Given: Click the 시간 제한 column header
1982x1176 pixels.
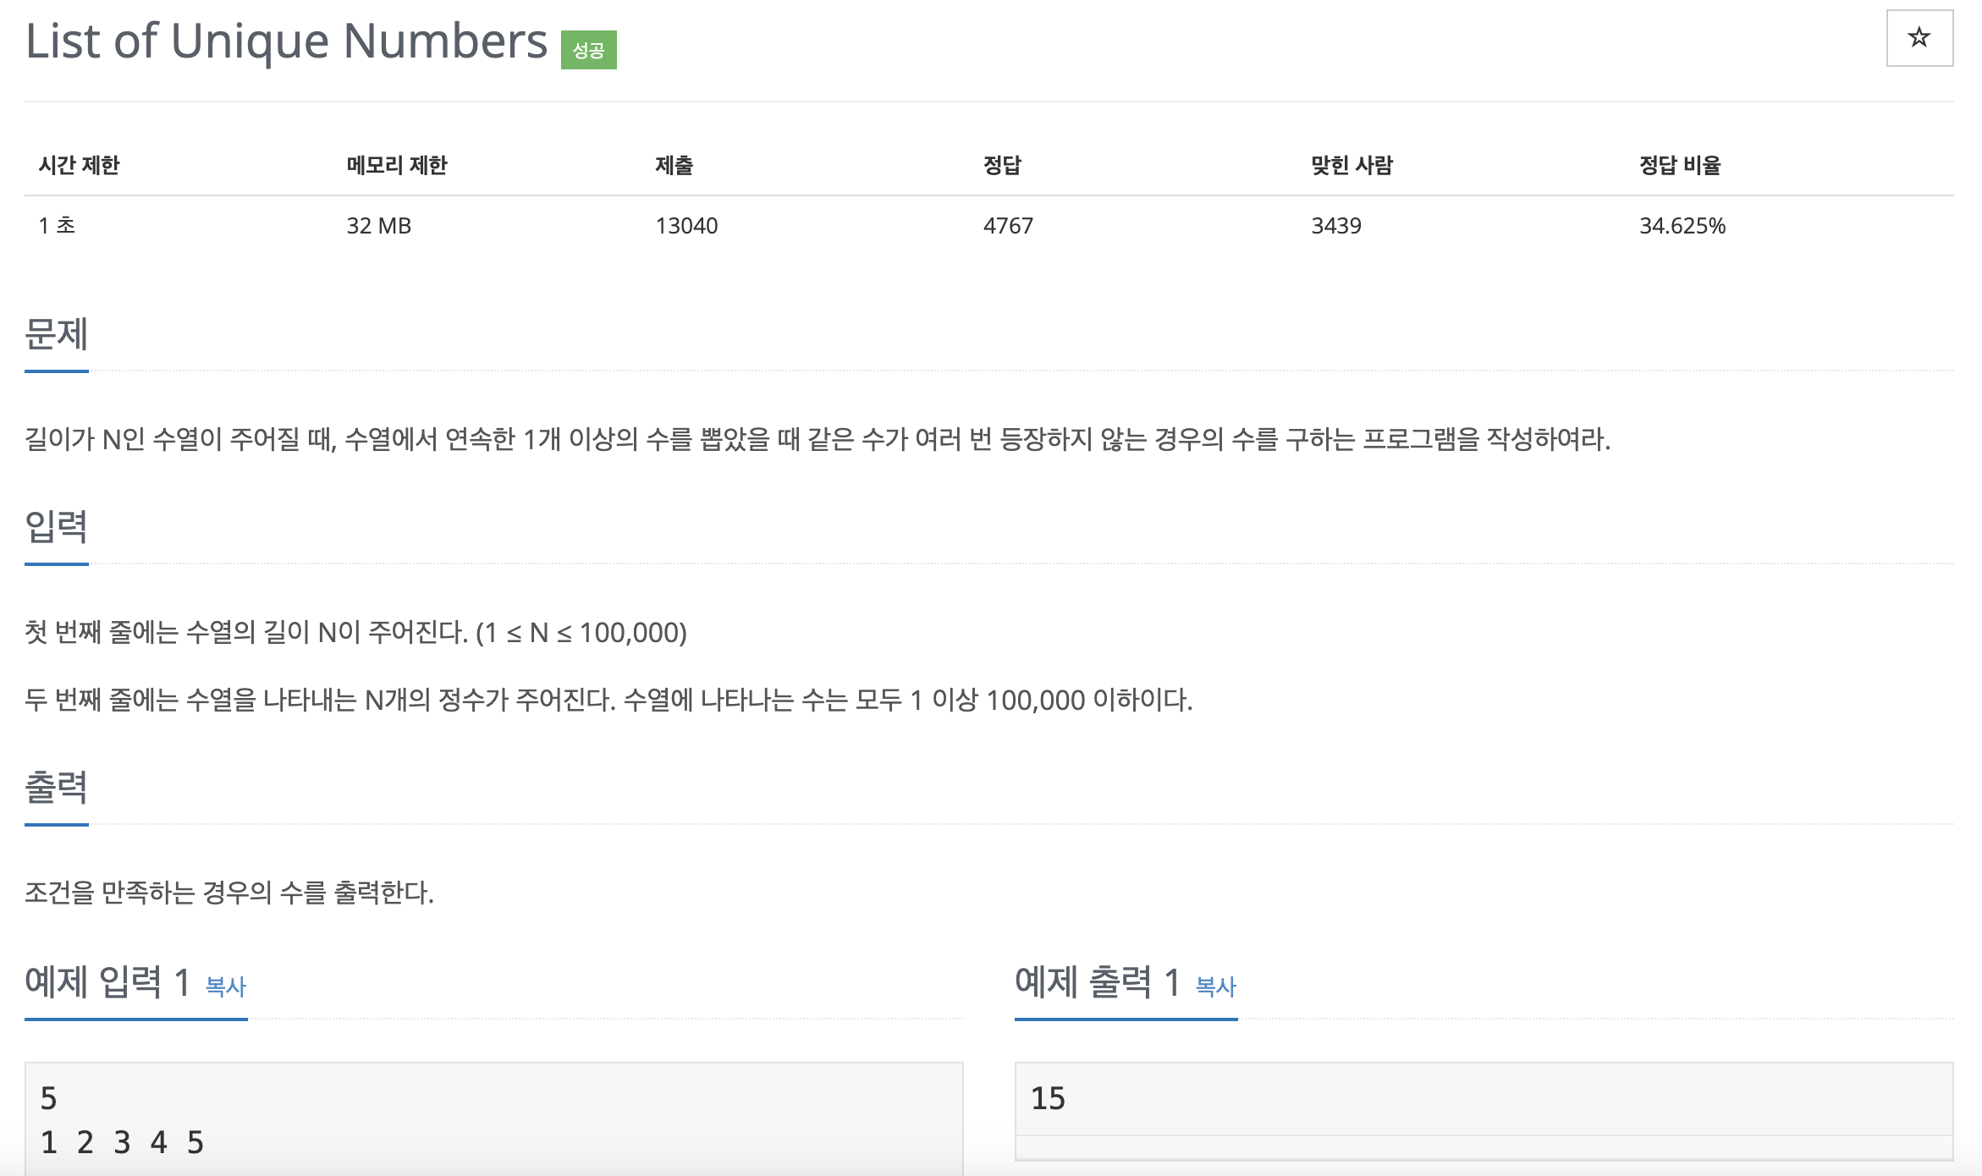Looking at the screenshot, I should click(x=80, y=165).
